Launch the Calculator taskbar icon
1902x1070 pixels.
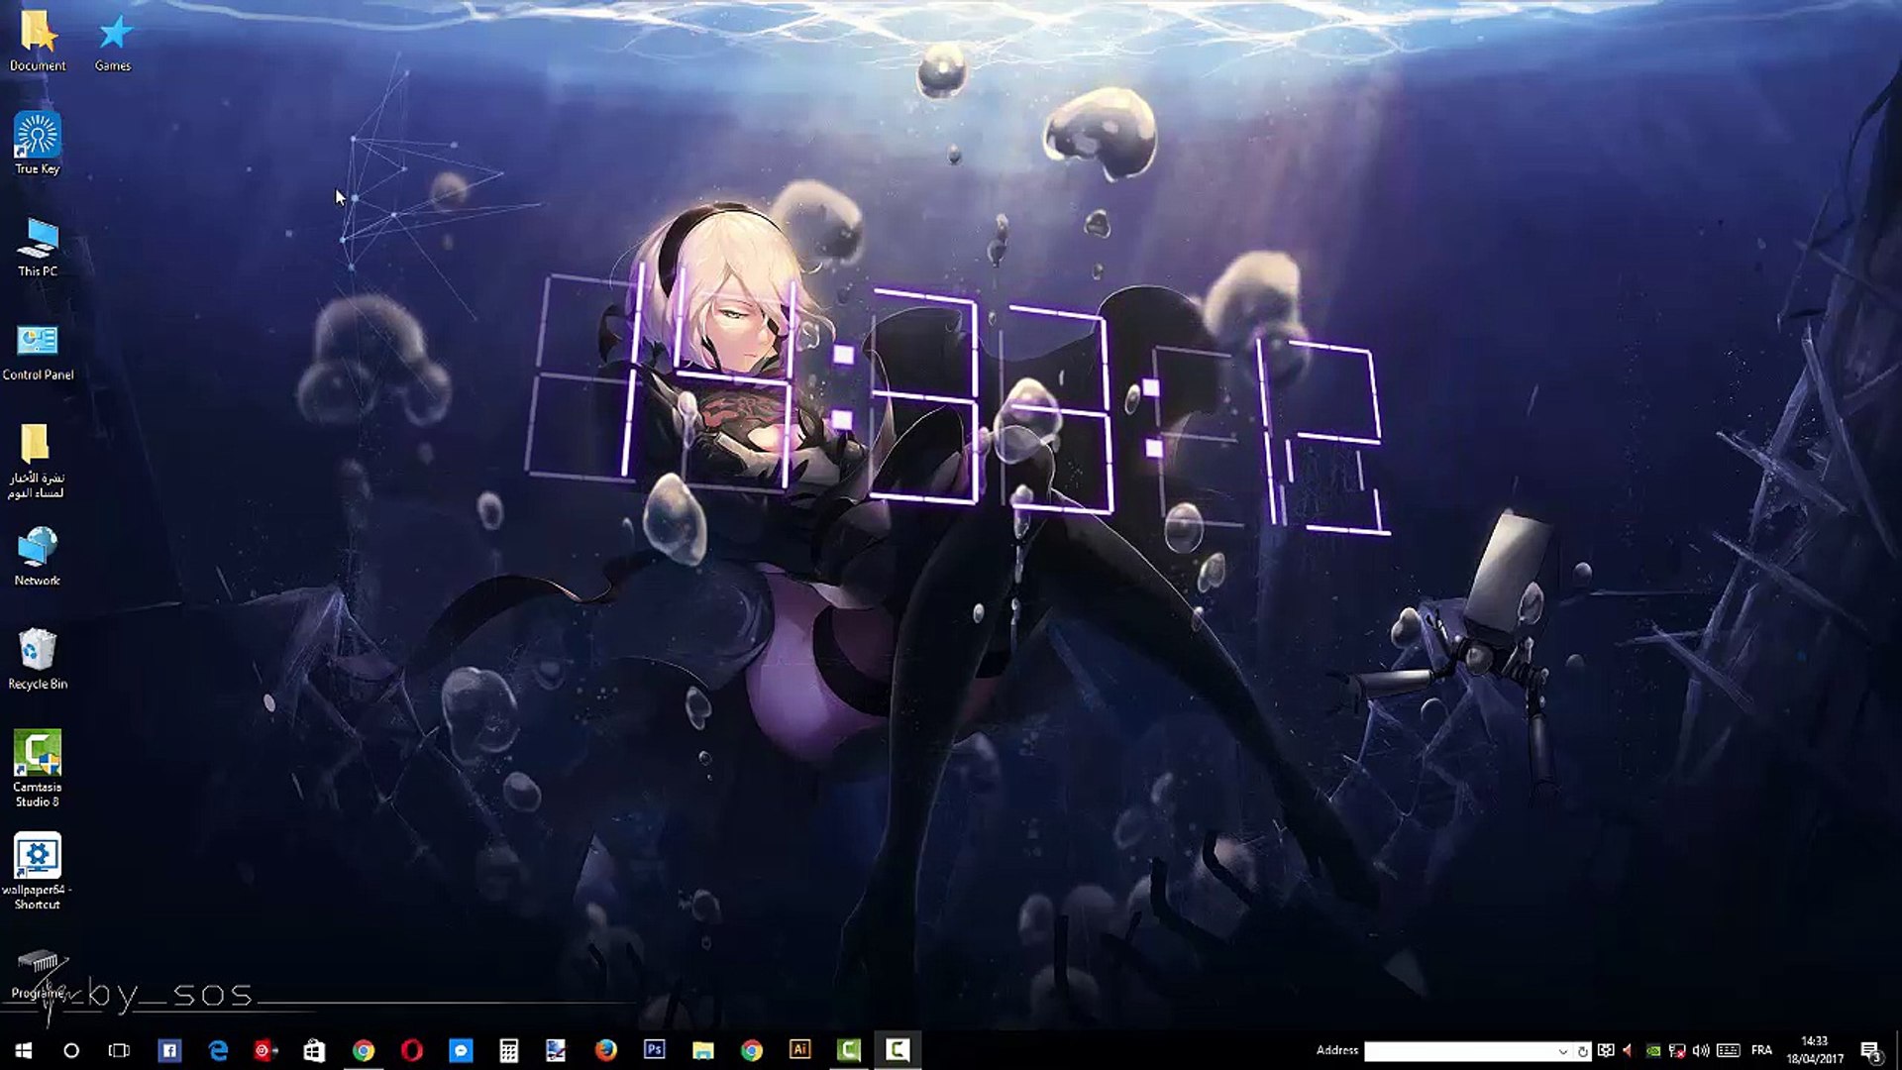(x=508, y=1050)
